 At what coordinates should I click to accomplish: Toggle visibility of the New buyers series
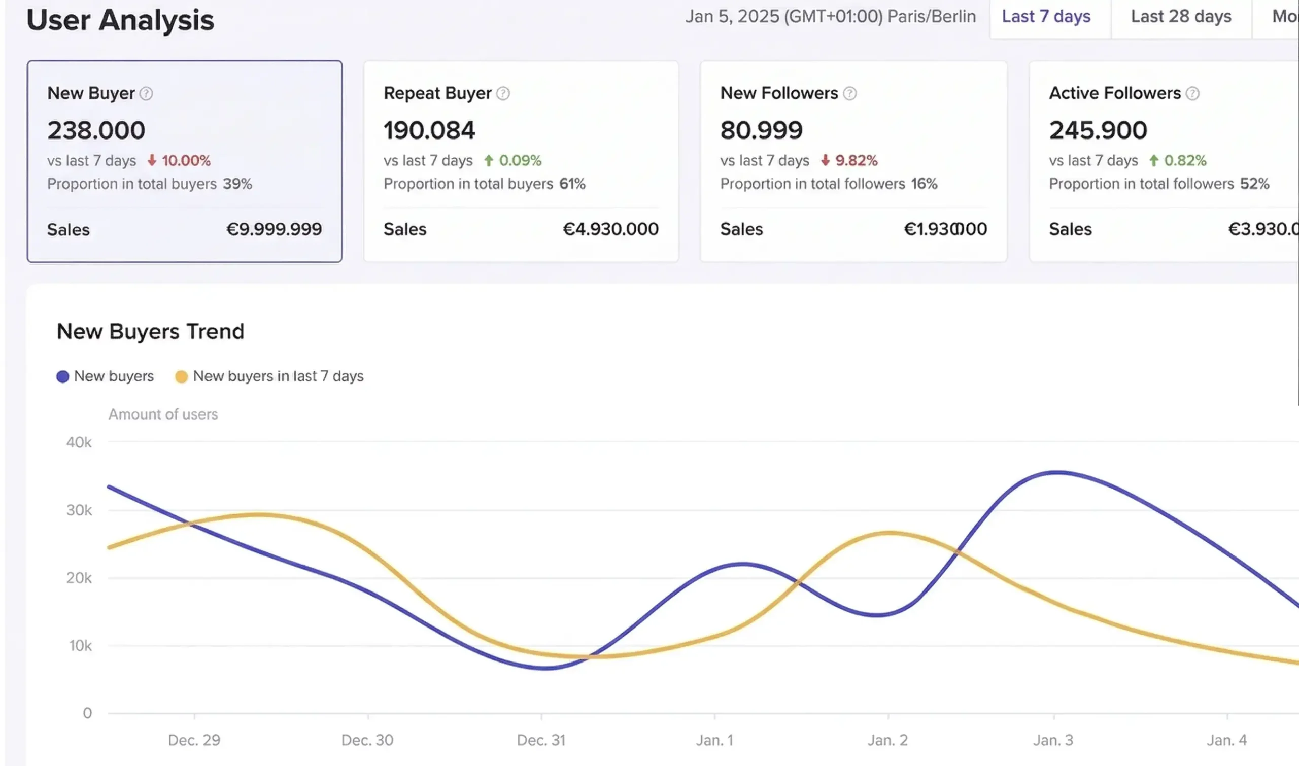114,376
